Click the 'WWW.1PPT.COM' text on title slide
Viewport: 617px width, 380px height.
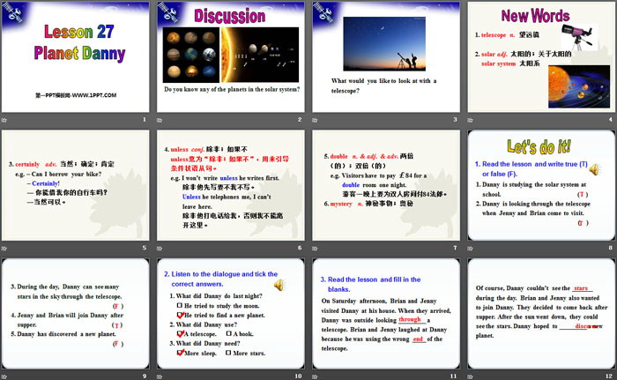point(93,95)
